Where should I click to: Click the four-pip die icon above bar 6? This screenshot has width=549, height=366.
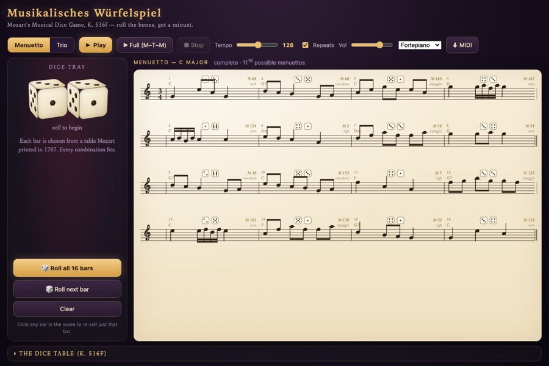tap(298, 126)
